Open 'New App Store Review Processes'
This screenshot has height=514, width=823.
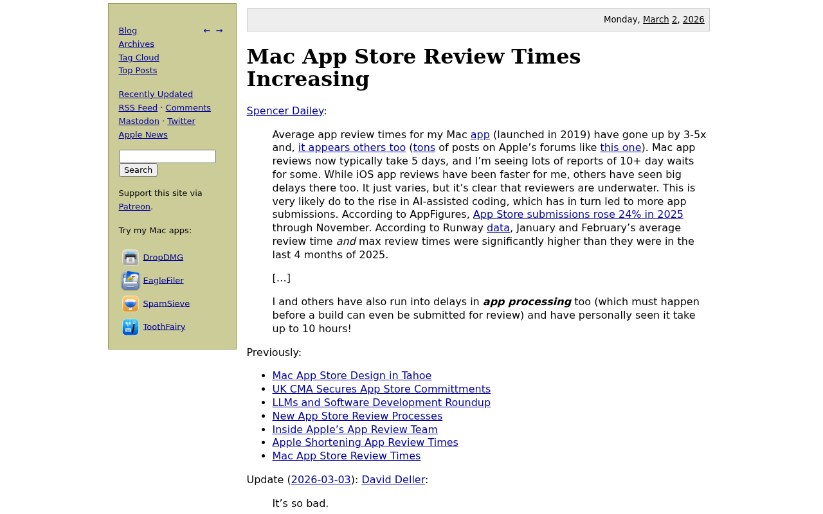tap(357, 416)
